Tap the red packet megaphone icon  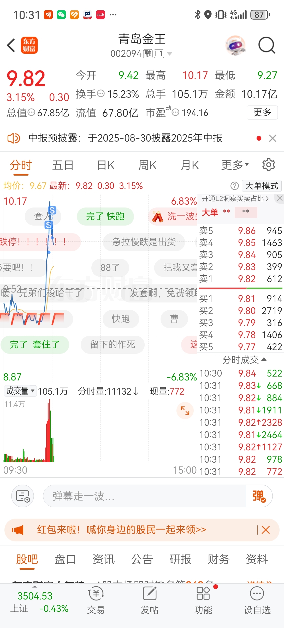pyautogui.click(x=18, y=530)
